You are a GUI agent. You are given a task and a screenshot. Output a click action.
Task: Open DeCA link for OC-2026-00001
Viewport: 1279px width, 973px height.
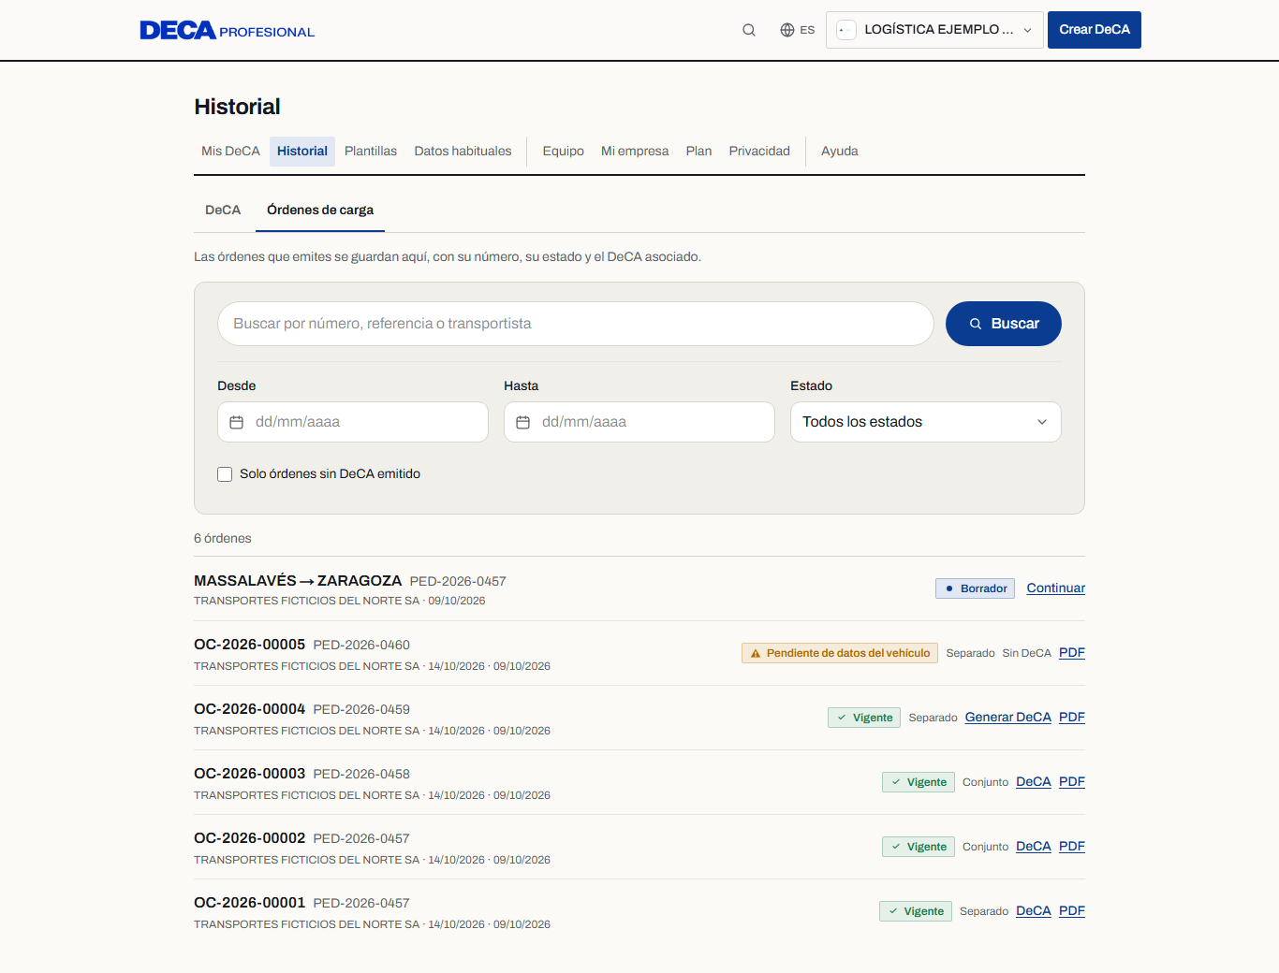(1034, 911)
